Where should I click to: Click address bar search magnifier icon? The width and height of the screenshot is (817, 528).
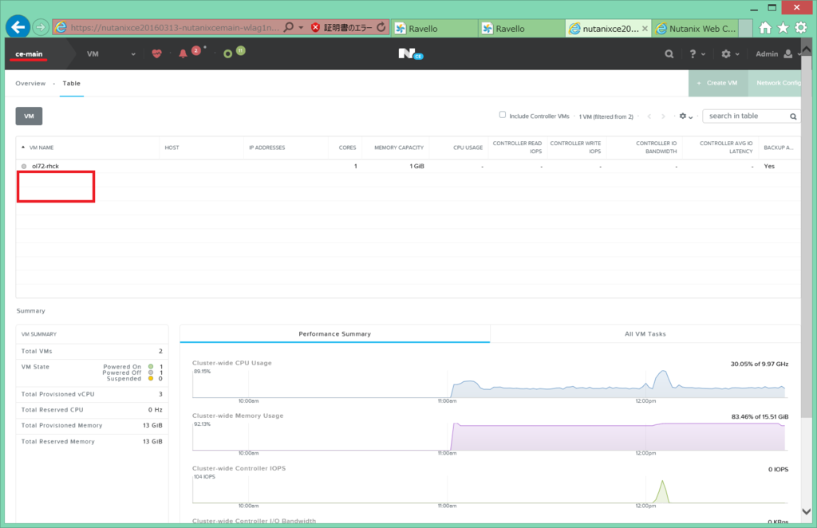(289, 27)
